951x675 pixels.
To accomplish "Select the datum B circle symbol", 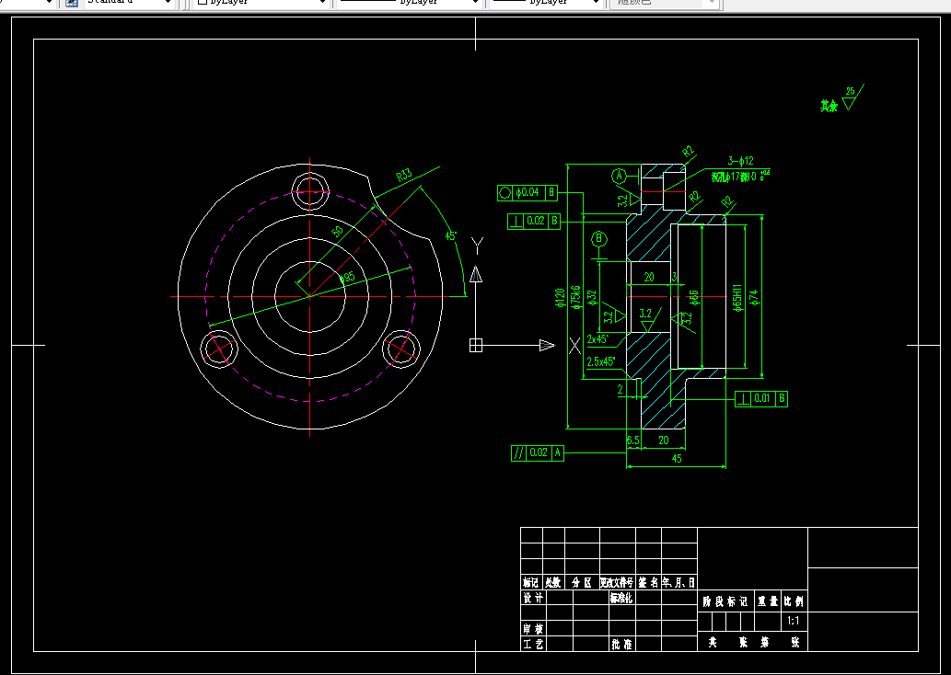I will [x=599, y=239].
